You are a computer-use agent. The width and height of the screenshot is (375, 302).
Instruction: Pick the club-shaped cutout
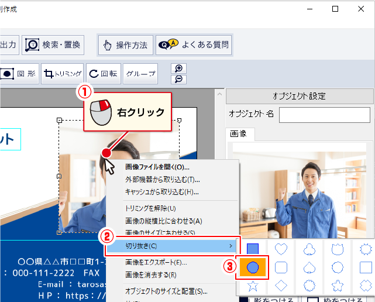[x=309, y=249]
